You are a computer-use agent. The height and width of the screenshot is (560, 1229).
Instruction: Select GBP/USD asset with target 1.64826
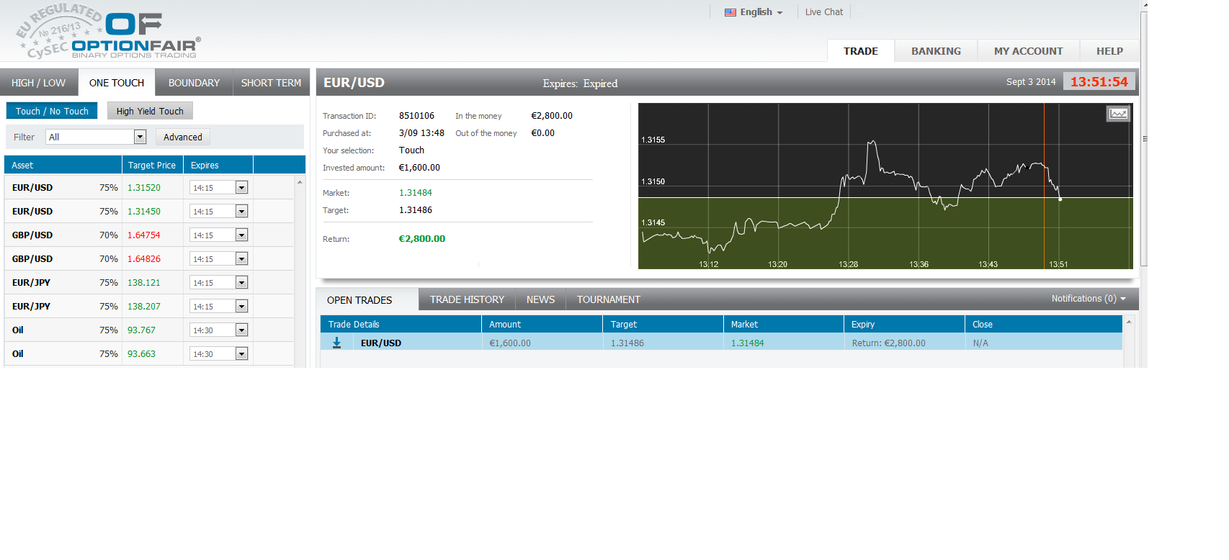click(x=32, y=259)
